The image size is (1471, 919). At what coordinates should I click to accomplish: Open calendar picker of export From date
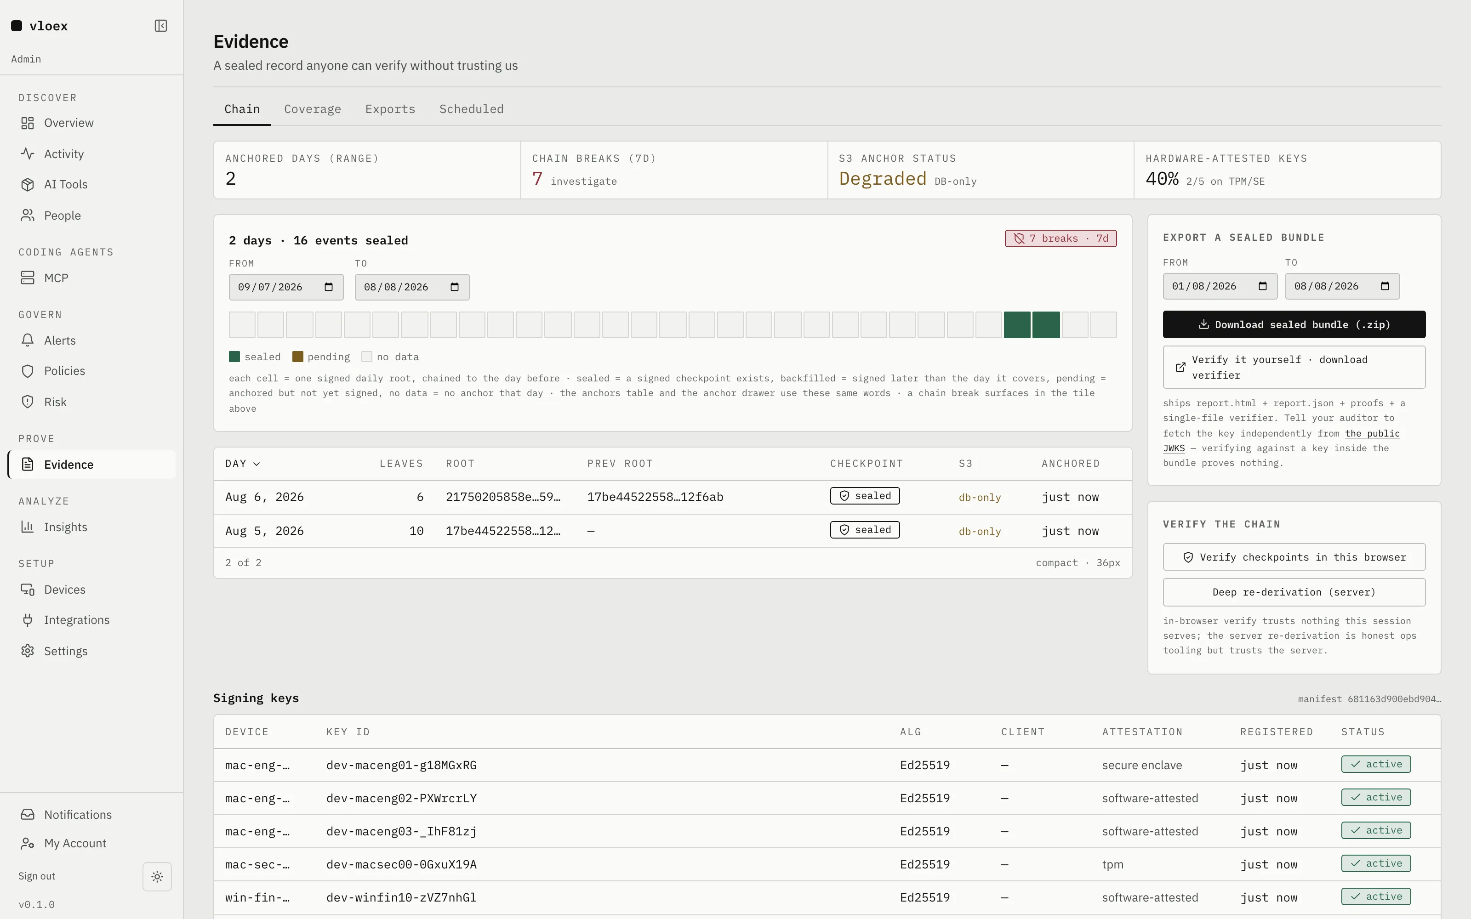1262,286
